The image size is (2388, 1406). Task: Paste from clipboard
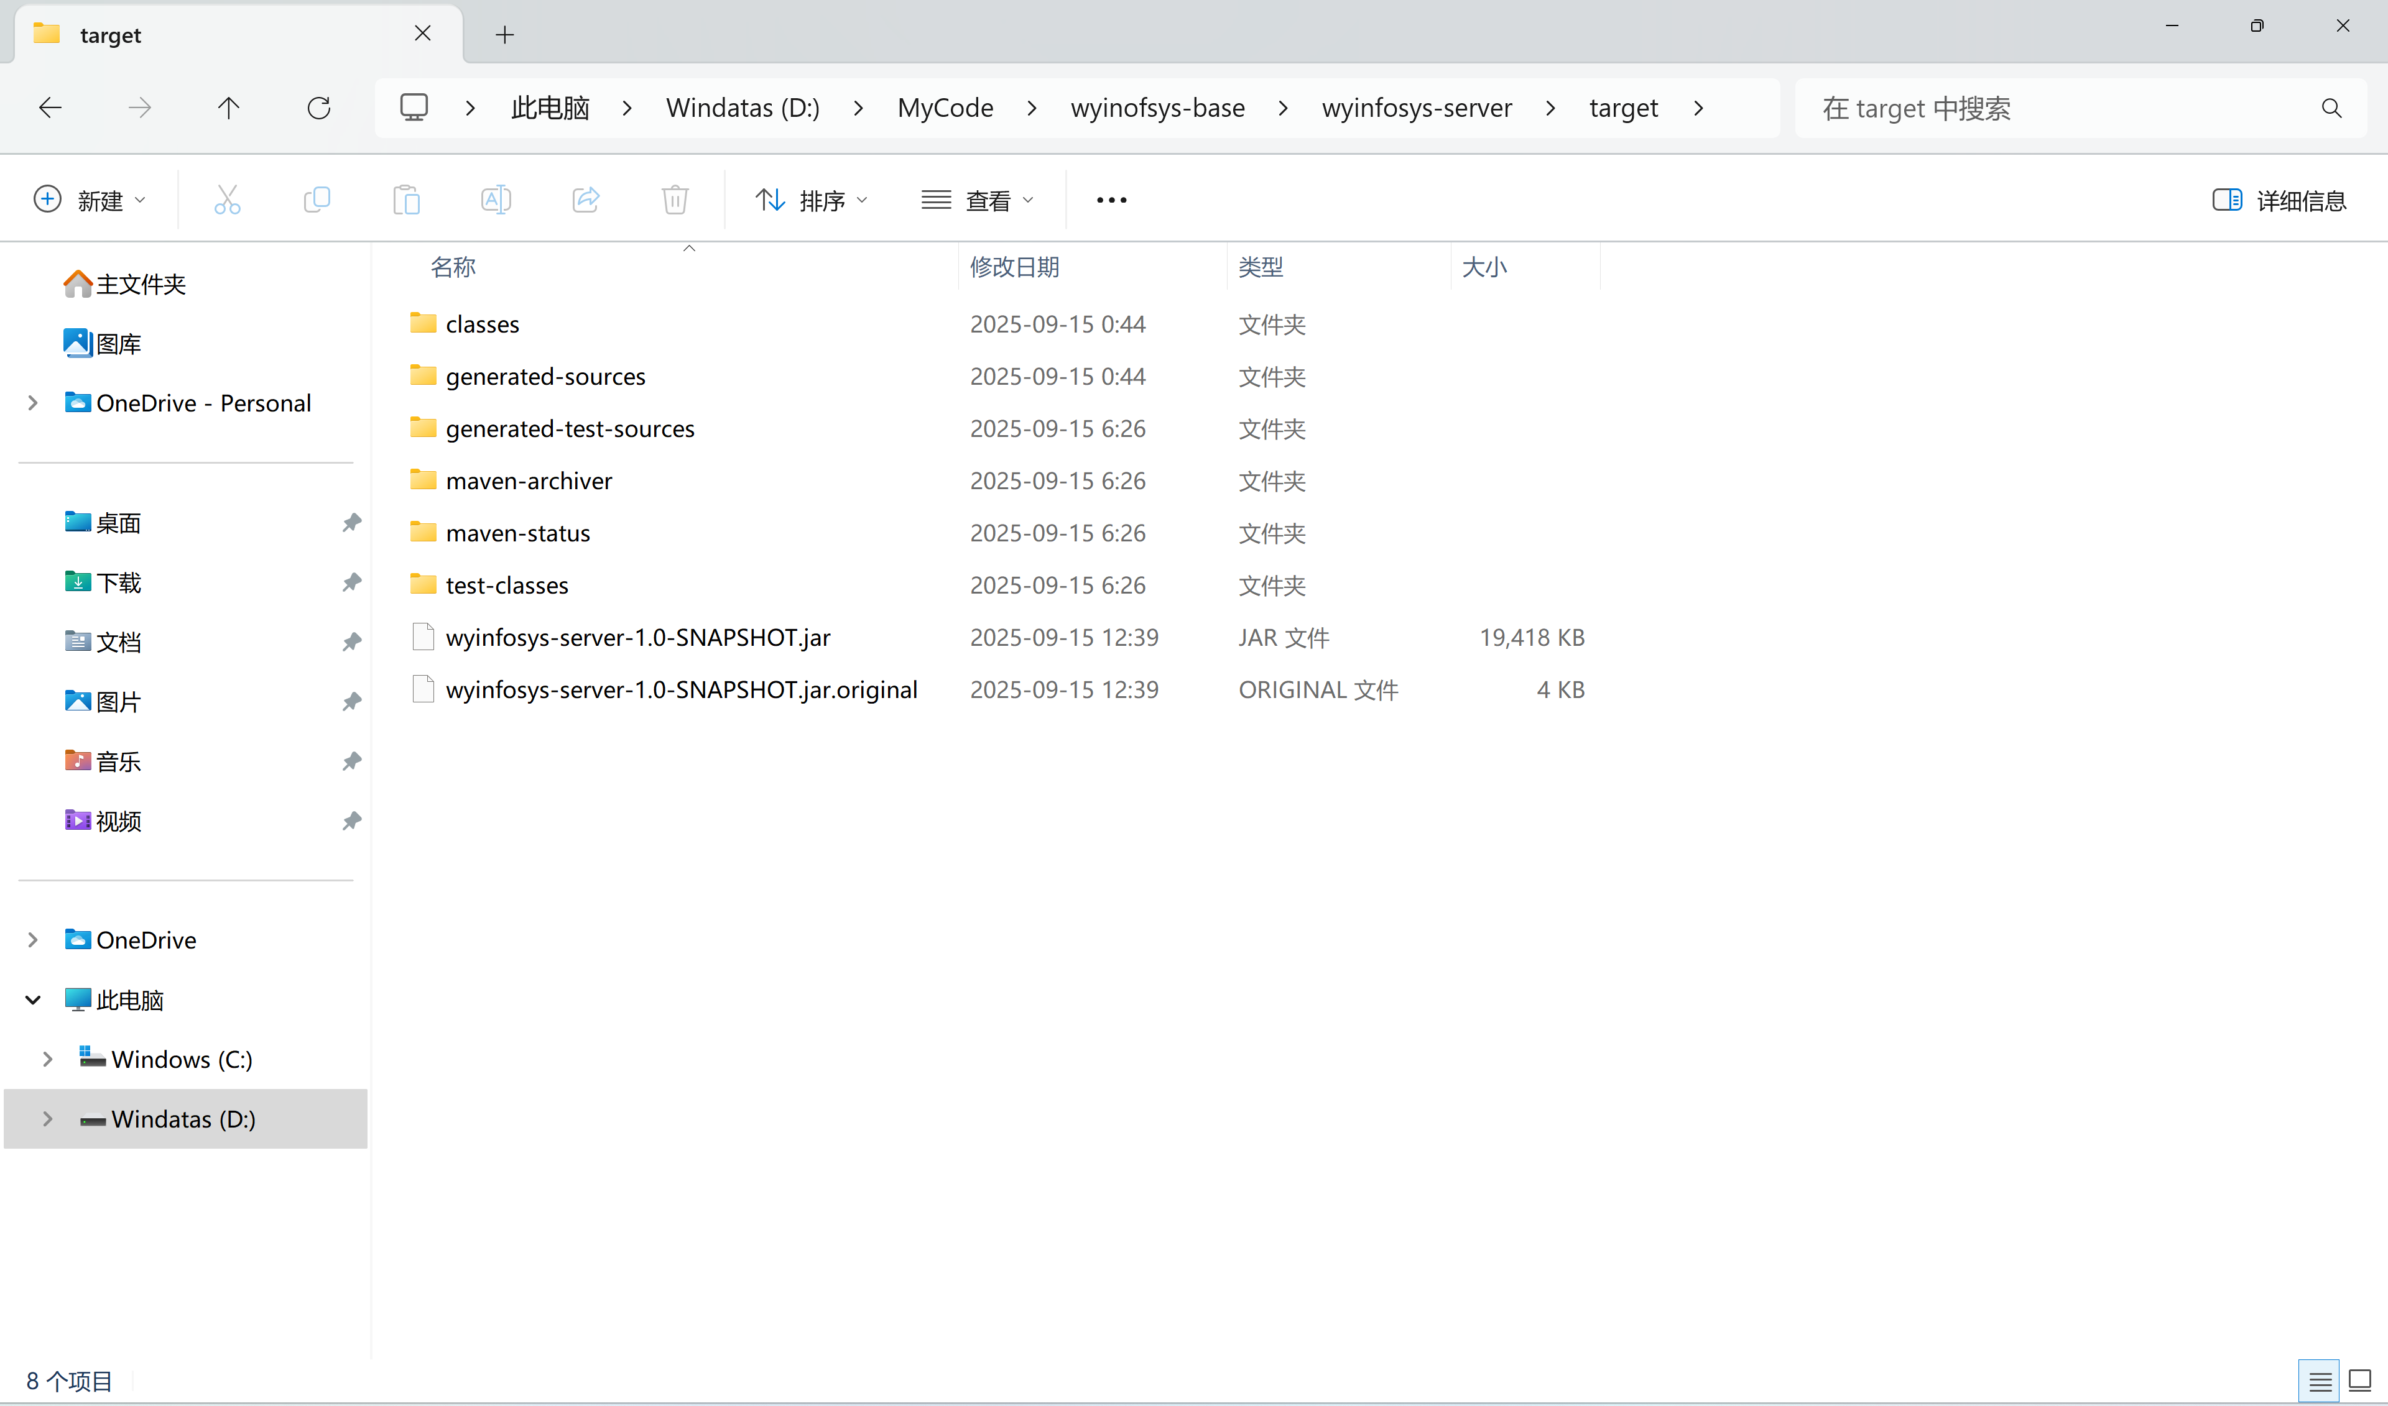point(405,199)
